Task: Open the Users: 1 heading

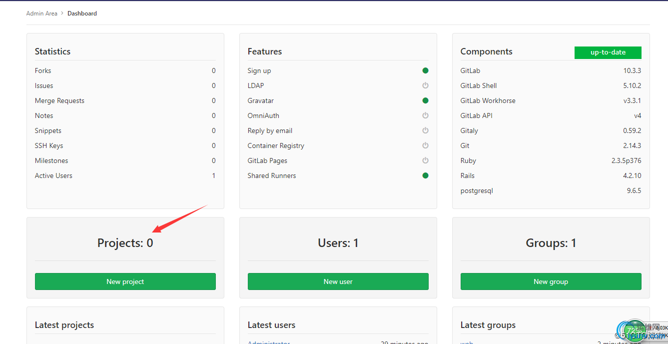Action: coord(338,243)
